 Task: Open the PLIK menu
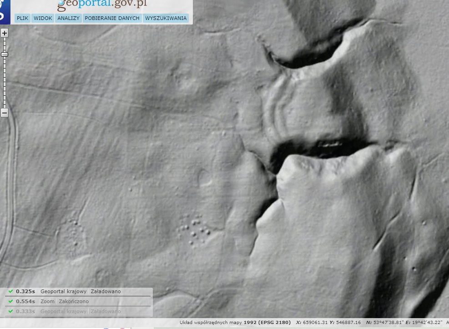22,18
